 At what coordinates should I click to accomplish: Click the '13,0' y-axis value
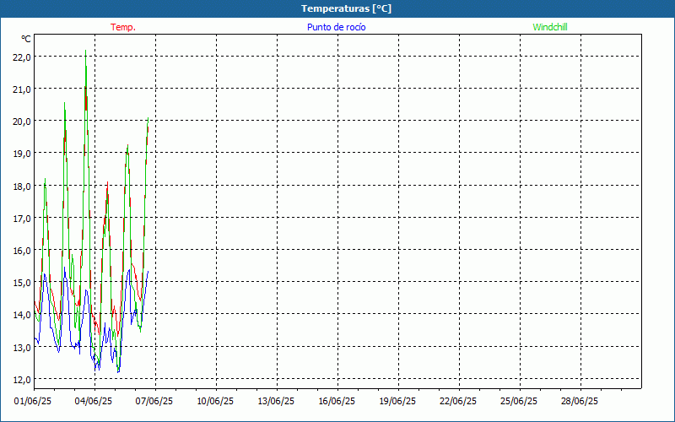[x=22, y=348]
